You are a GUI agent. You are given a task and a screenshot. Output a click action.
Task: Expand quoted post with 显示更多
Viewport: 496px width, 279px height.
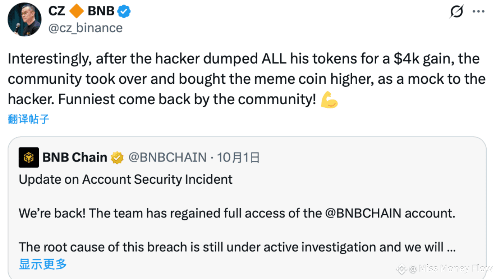[x=43, y=265]
